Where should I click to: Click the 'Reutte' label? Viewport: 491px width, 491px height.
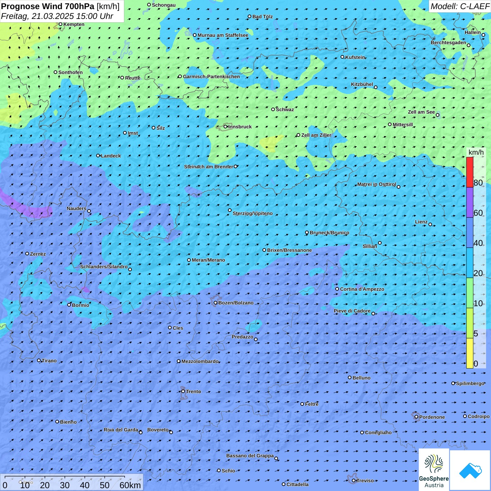133,78
